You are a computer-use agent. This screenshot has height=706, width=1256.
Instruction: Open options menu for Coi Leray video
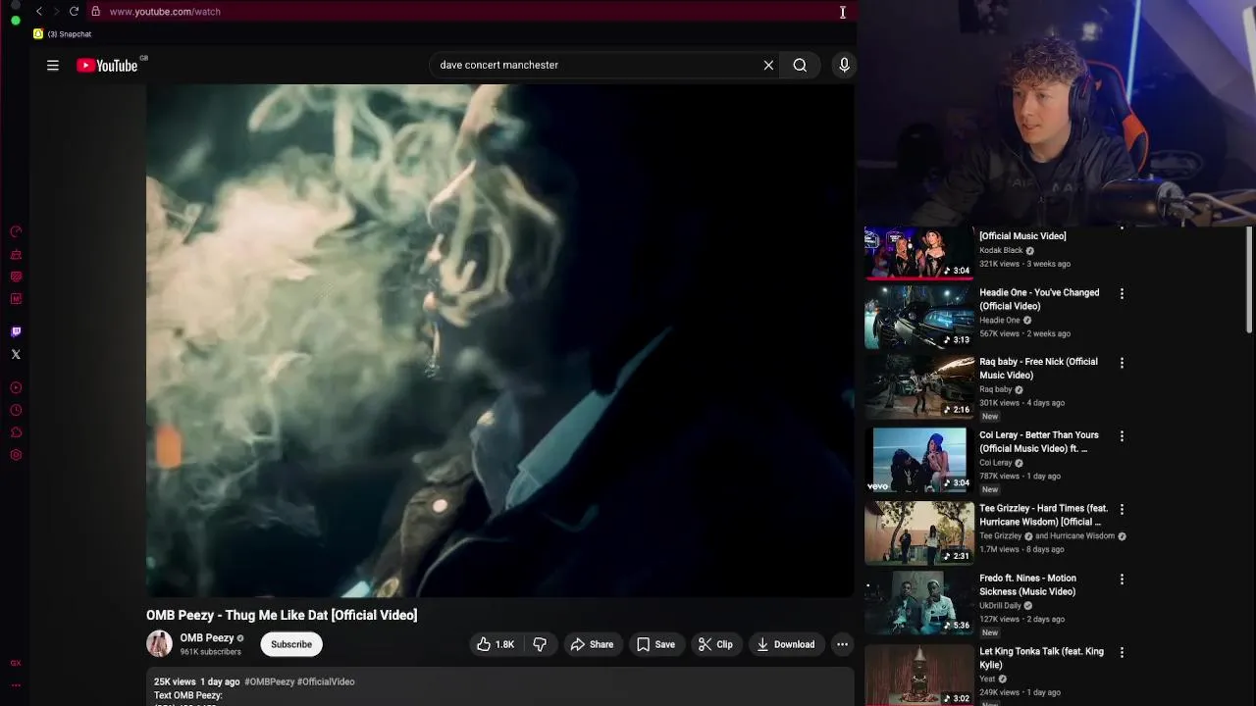[1122, 436]
